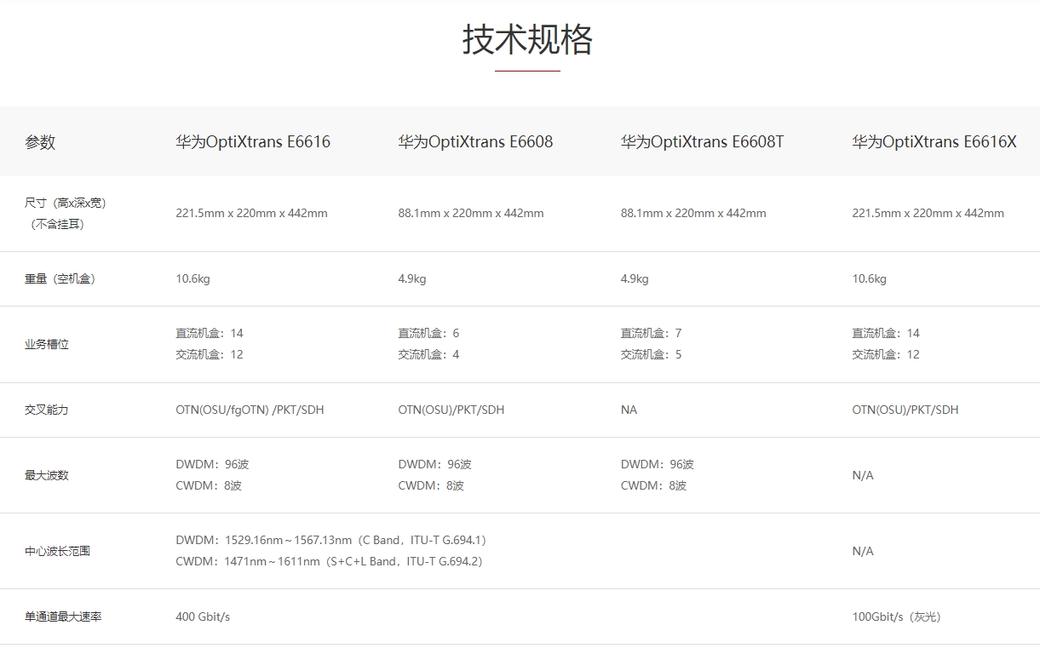Viewport: 1040px width, 648px height.
Task: Click the '业务槽位' row label
Action: tap(47, 345)
